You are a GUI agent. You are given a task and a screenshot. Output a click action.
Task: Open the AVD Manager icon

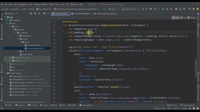tap(180, 9)
